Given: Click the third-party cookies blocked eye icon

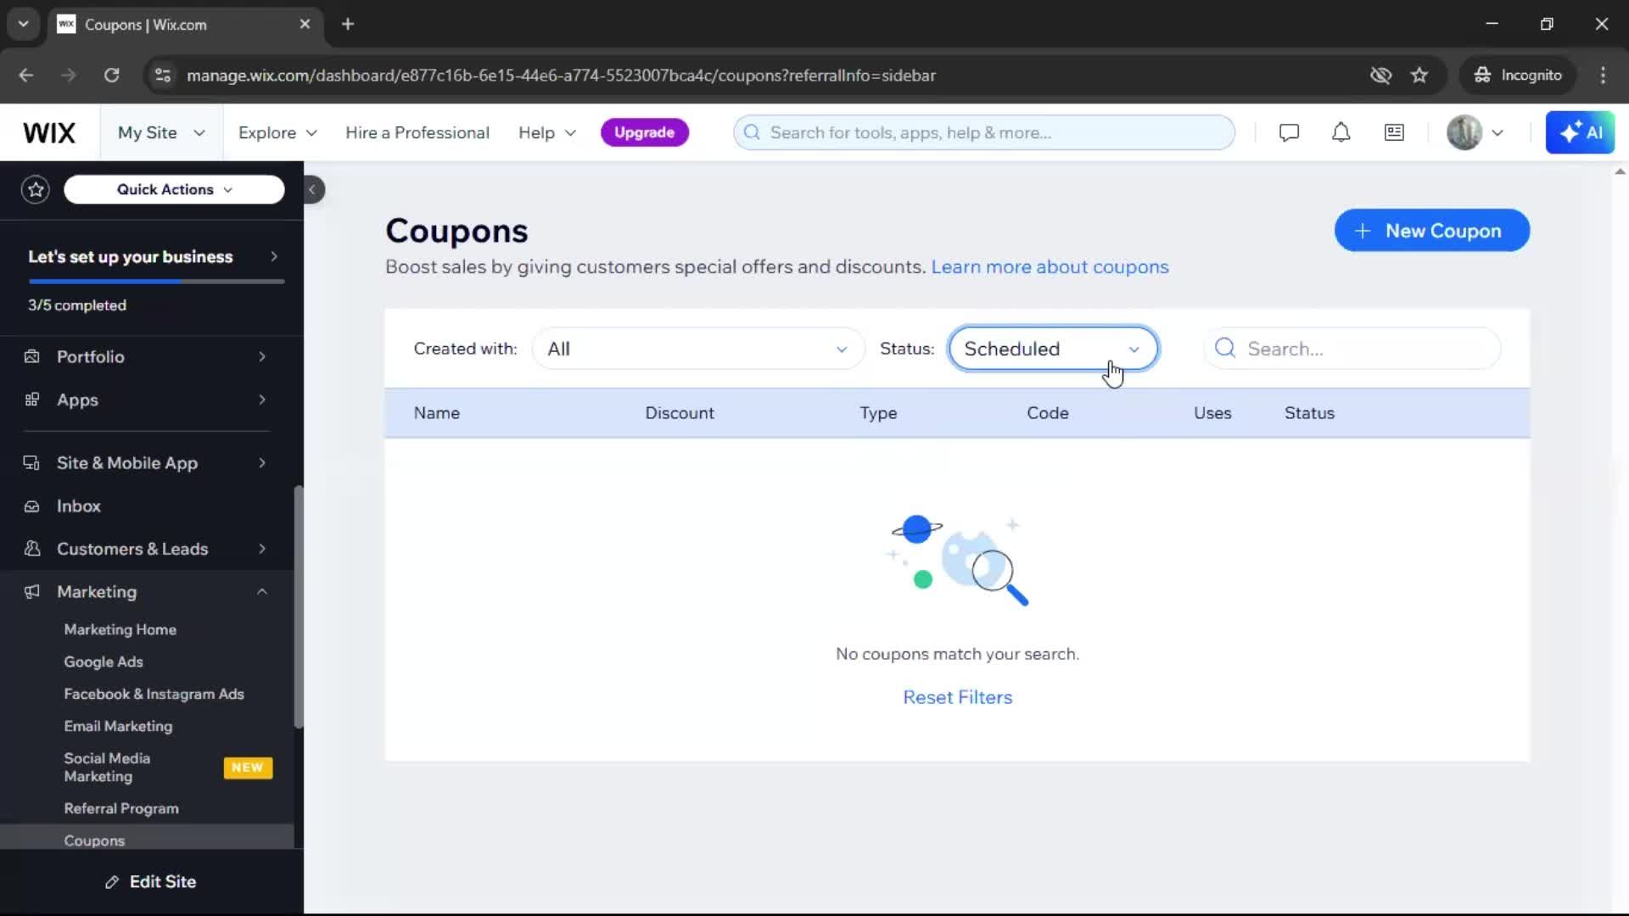Looking at the screenshot, I should (1380, 75).
